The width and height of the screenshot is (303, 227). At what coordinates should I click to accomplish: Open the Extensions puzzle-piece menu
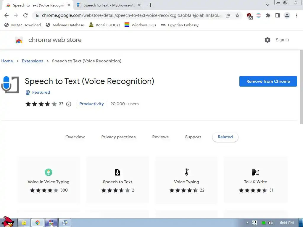pyautogui.click(x=268, y=15)
